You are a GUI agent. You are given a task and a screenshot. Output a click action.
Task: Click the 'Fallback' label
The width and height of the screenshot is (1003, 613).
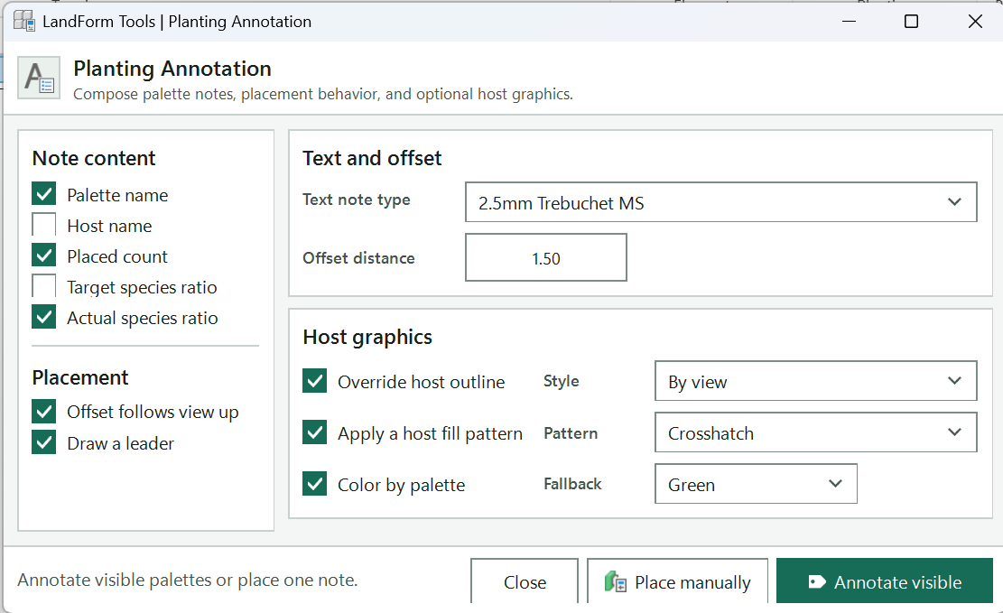tap(572, 484)
